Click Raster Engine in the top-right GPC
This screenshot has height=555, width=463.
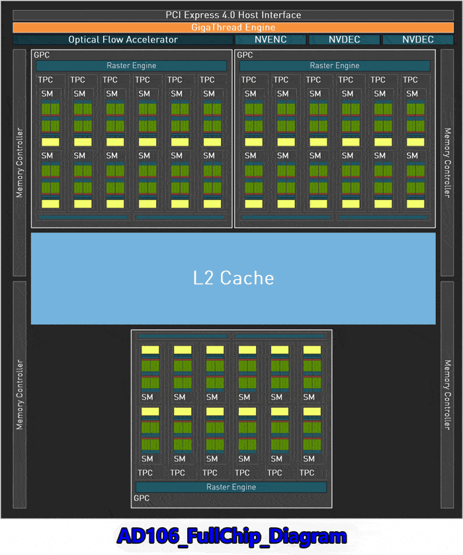[335, 66]
